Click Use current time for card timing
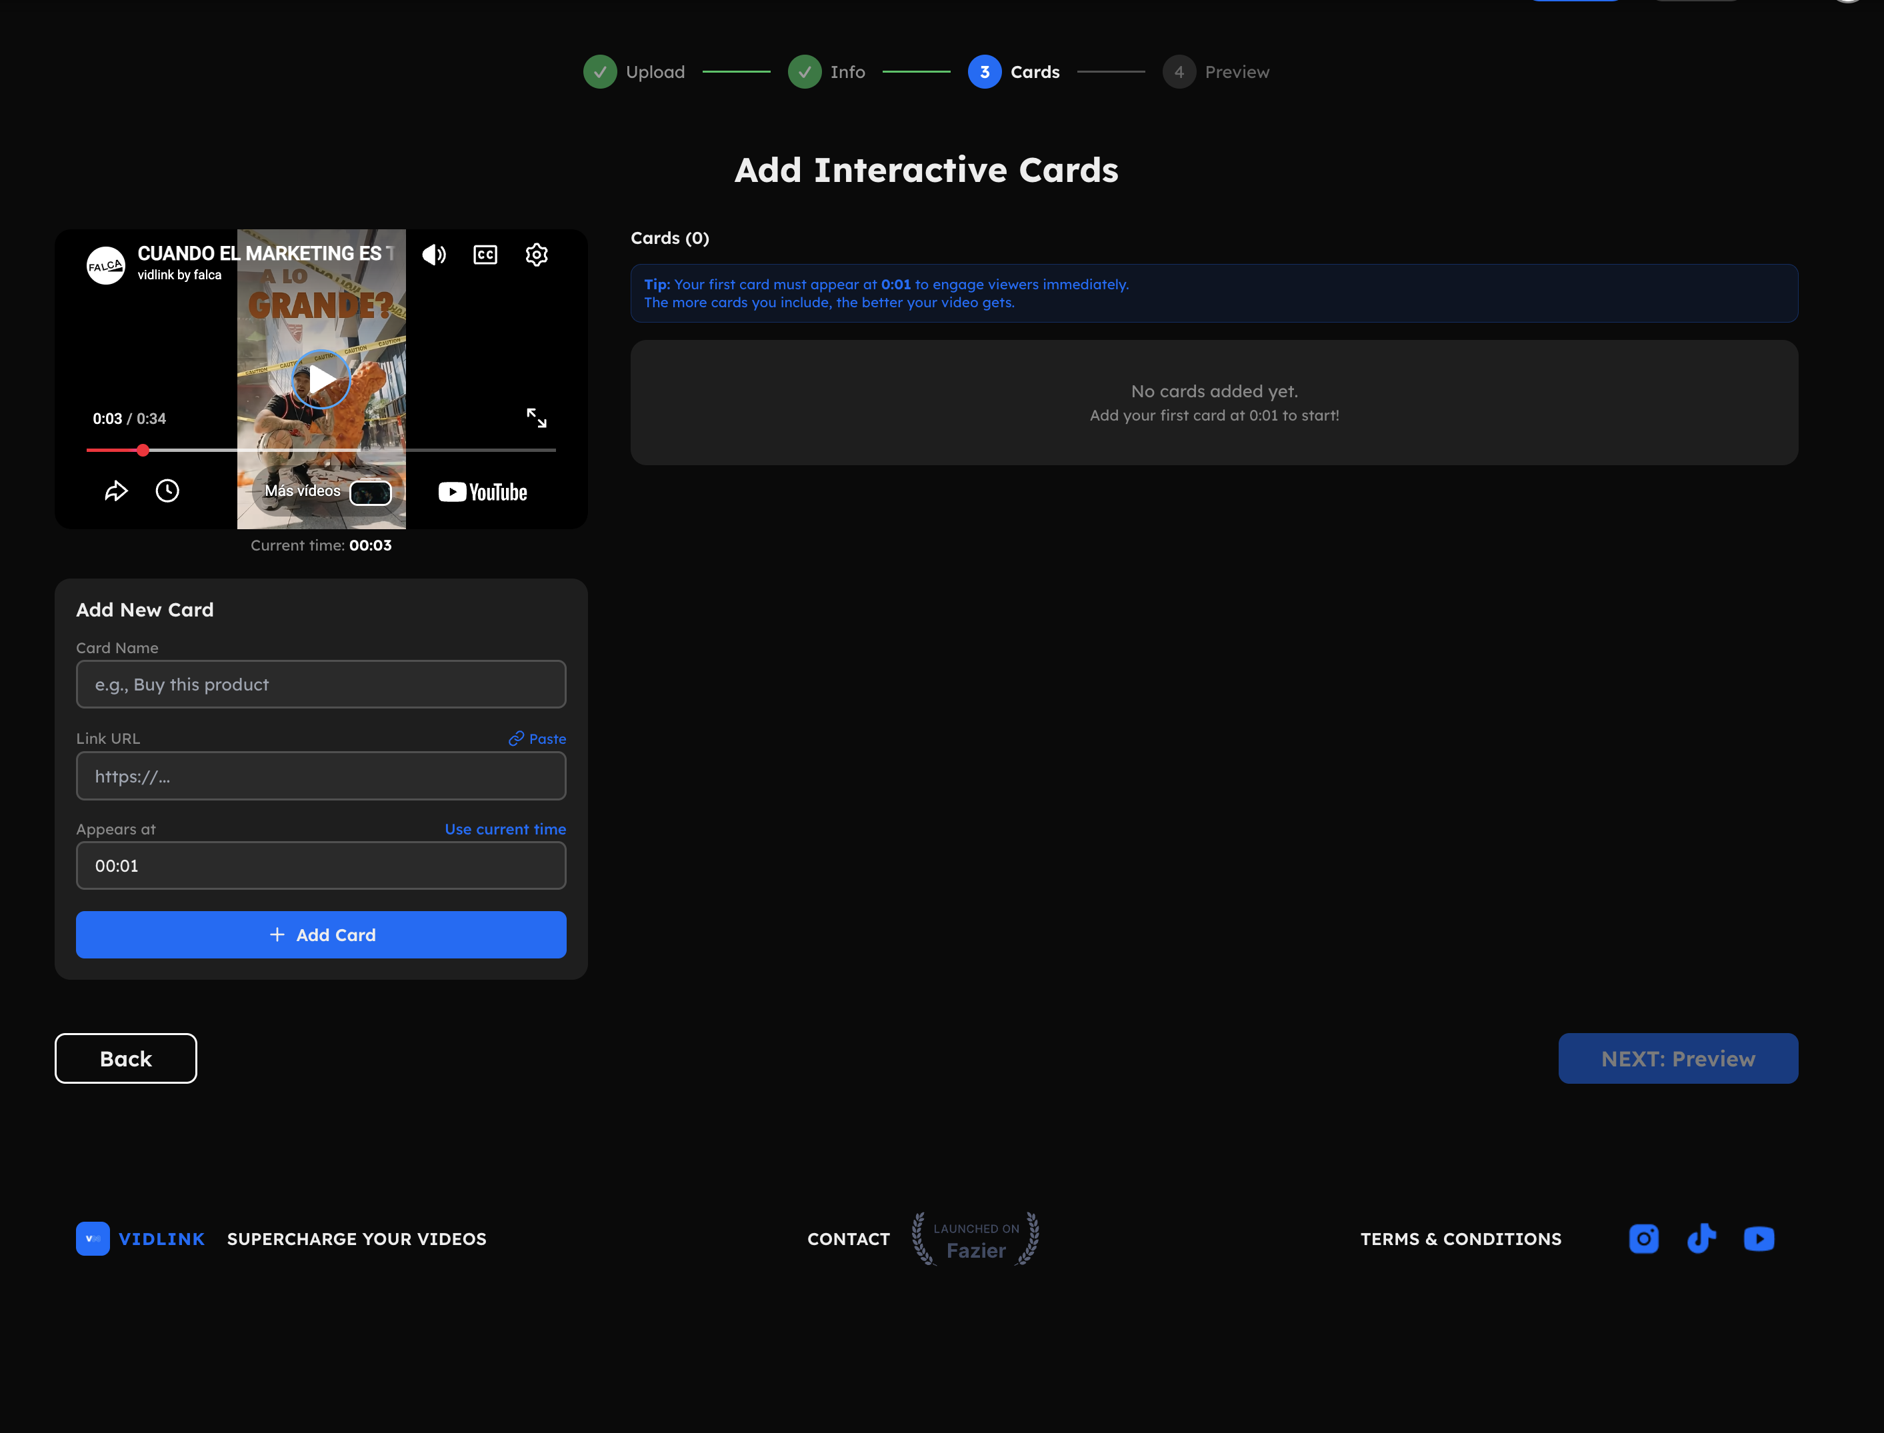Viewport: 1884px width, 1433px height. (x=505, y=828)
